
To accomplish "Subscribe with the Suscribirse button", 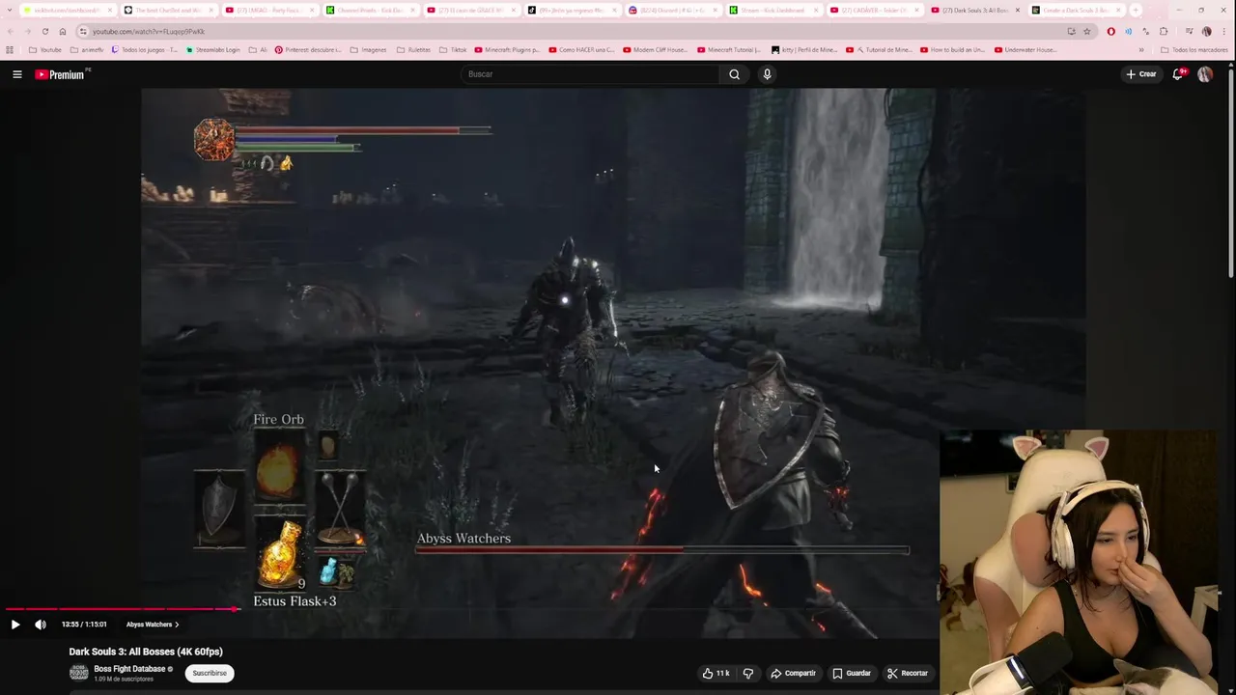I will 210,673.
